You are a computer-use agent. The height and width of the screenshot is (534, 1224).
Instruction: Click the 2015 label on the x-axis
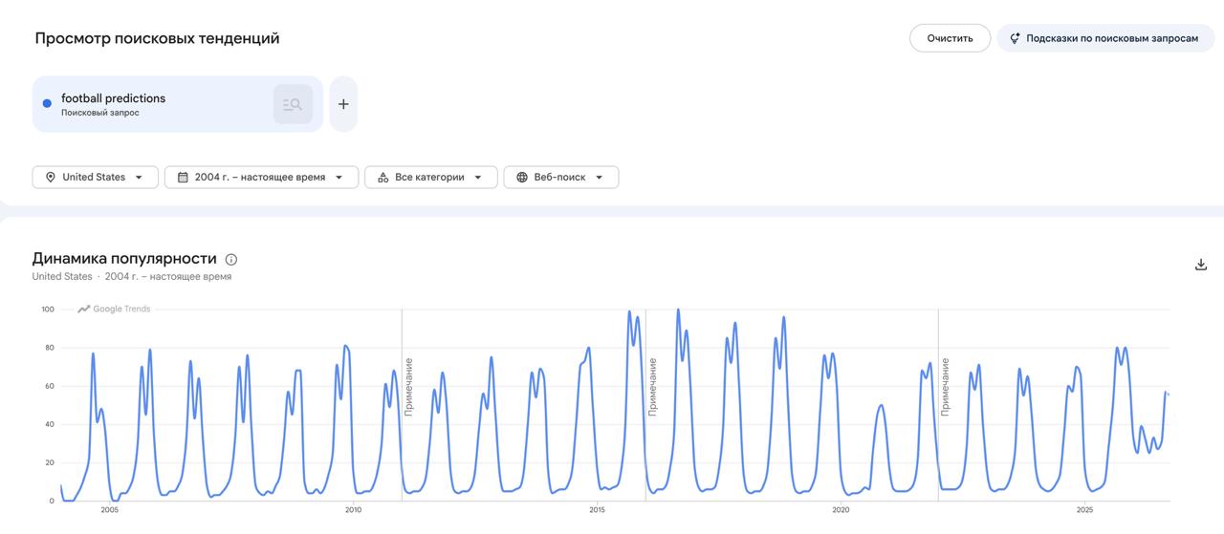[x=597, y=510]
